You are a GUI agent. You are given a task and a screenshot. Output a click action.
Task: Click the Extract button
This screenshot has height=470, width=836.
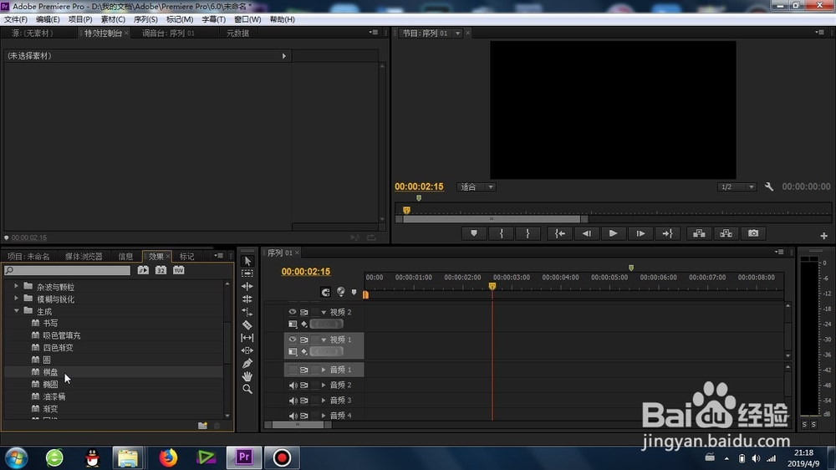click(726, 233)
